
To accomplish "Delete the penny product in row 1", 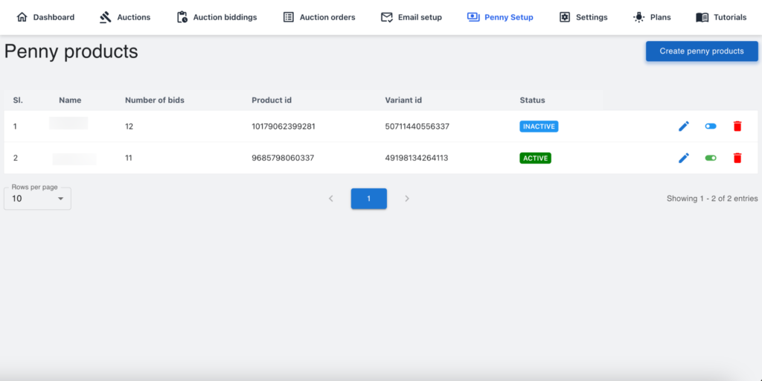I will pyautogui.click(x=737, y=127).
